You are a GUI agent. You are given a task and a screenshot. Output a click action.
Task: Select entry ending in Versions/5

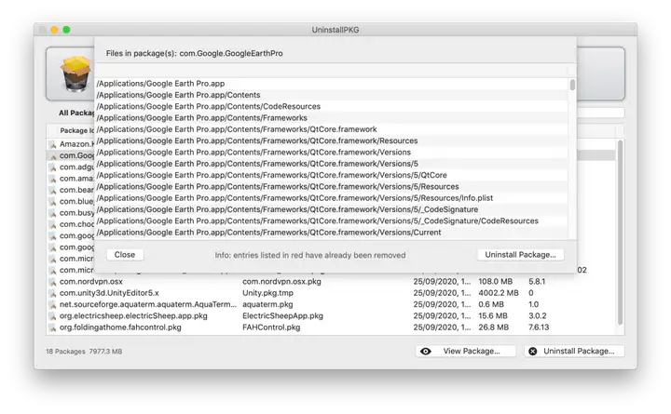coord(331,164)
